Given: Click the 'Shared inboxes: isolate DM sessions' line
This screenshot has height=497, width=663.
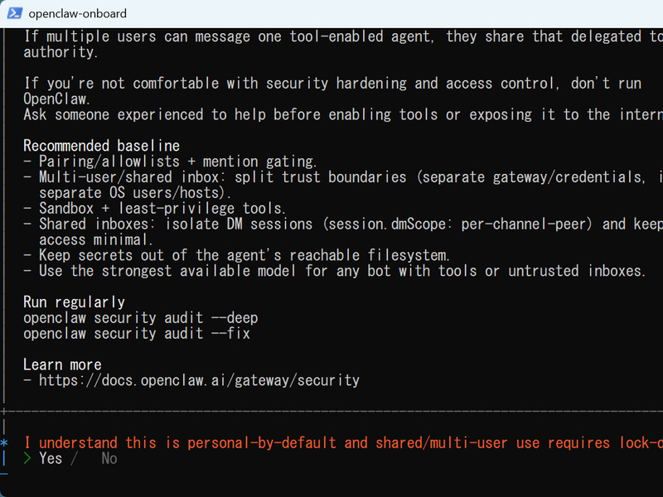Looking at the screenshot, I should pyautogui.click(x=343, y=224).
